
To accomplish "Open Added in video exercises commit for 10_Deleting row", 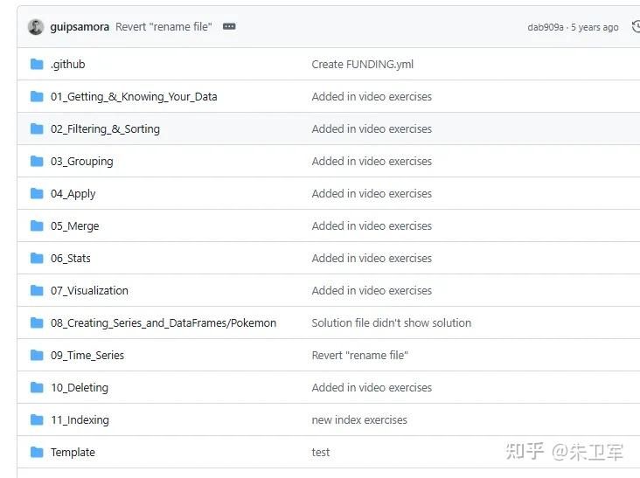I will pos(372,387).
